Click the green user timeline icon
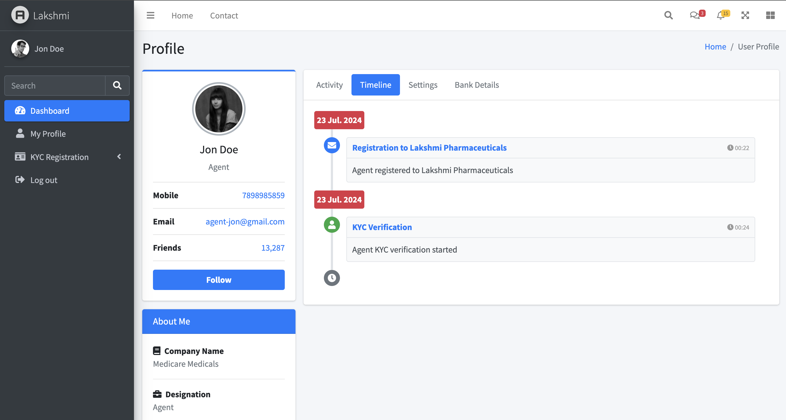 click(332, 225)
